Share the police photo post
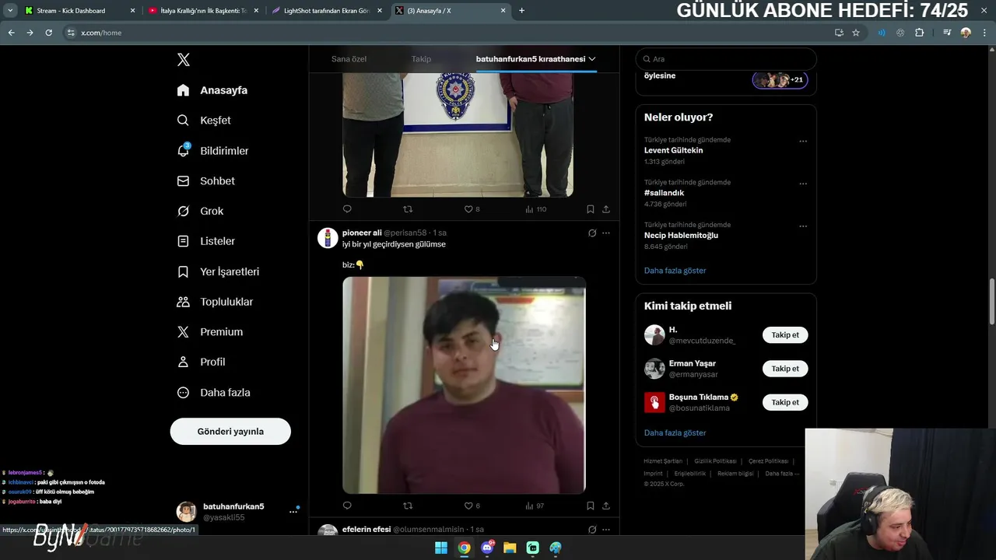This screenshot has height=560, width=996. 606,209
